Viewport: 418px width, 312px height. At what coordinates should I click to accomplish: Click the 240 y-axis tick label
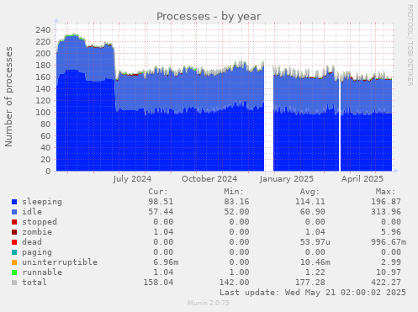[x=43, y=30]
